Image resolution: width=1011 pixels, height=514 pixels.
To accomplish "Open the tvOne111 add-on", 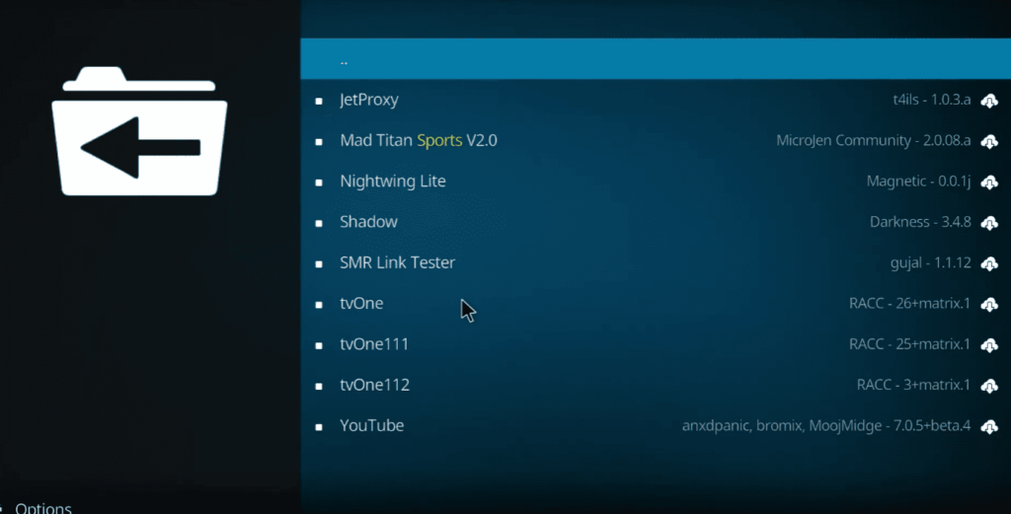I will click(656, 344).
